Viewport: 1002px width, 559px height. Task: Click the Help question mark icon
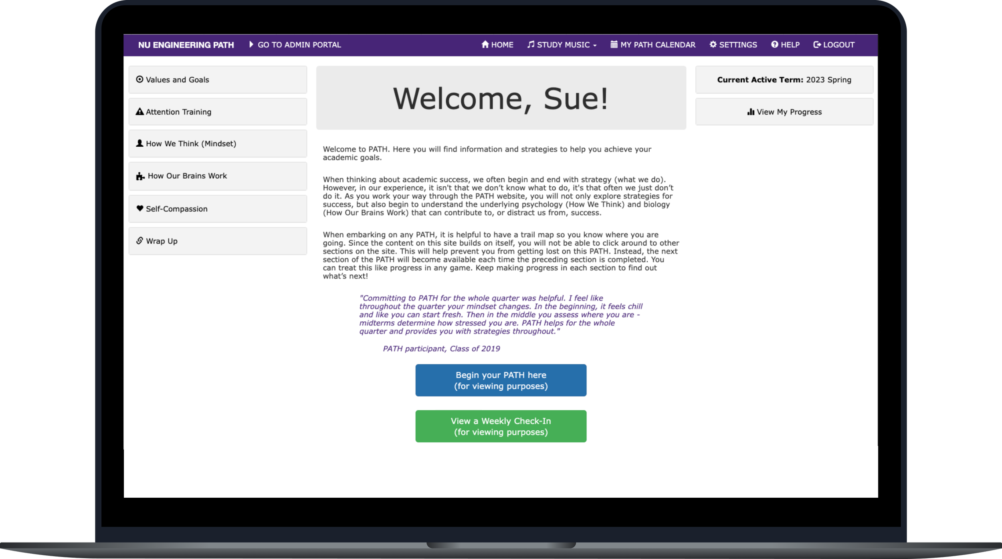point(774,44)
